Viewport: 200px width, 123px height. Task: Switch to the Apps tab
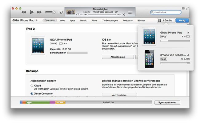click(72, 21)
